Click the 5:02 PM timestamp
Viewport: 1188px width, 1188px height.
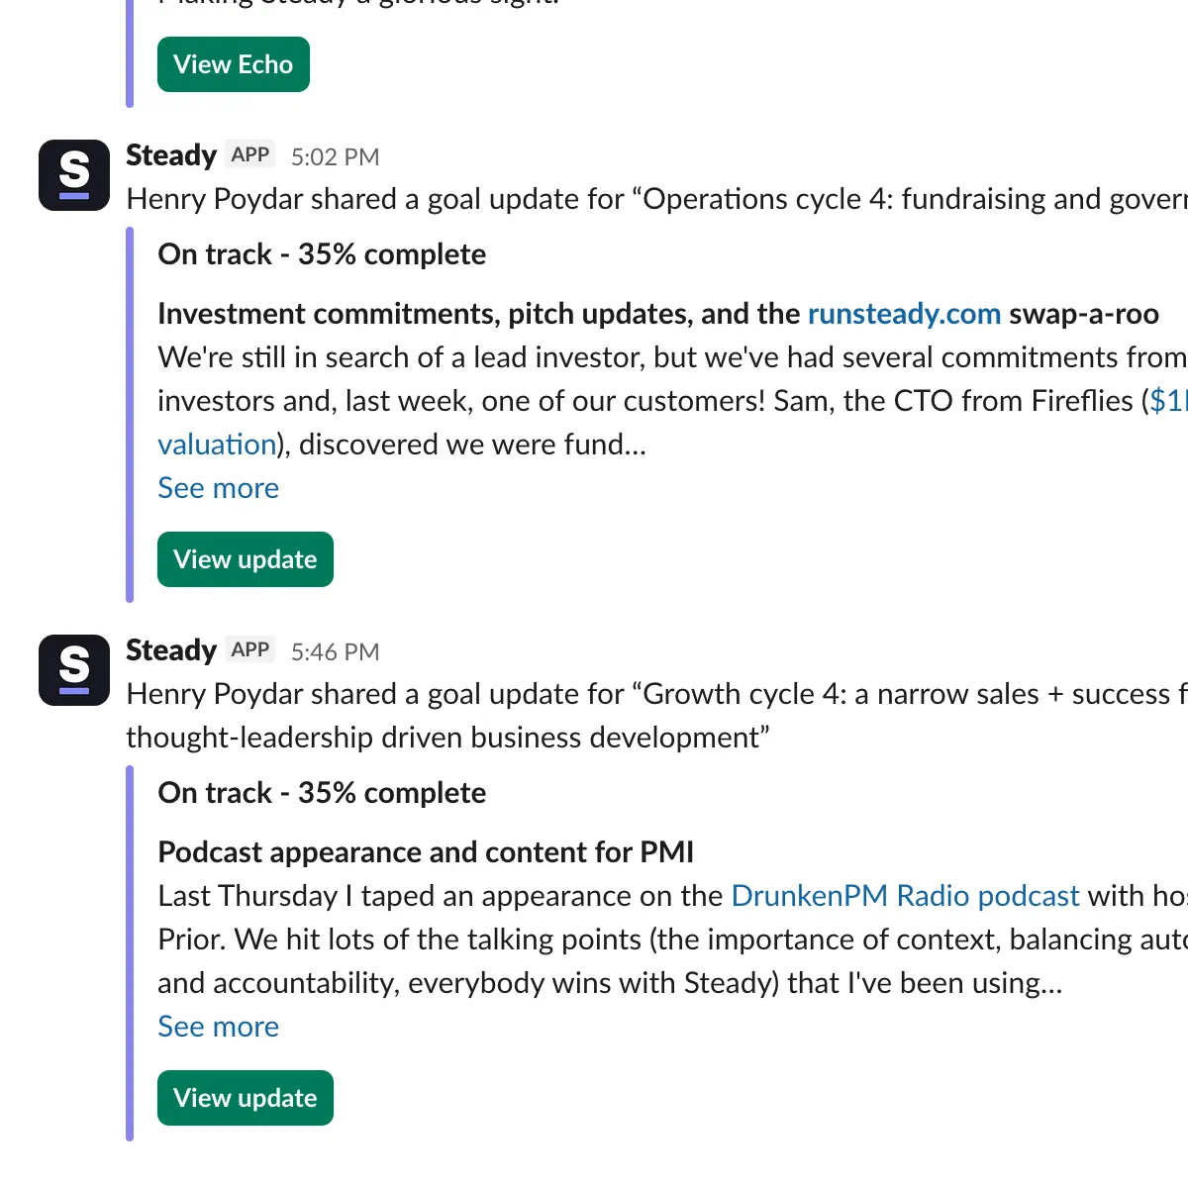(335, 155)
